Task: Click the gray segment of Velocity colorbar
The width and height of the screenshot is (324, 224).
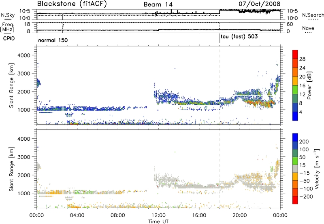Action: click(295, 169)
